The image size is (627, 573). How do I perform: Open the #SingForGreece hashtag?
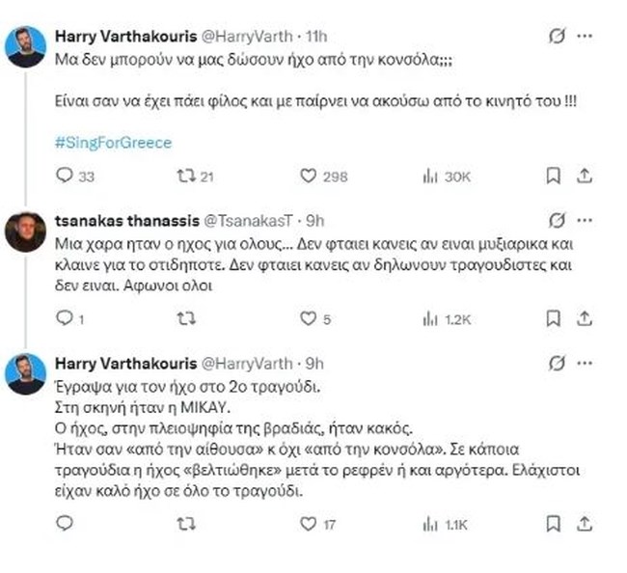113,143
